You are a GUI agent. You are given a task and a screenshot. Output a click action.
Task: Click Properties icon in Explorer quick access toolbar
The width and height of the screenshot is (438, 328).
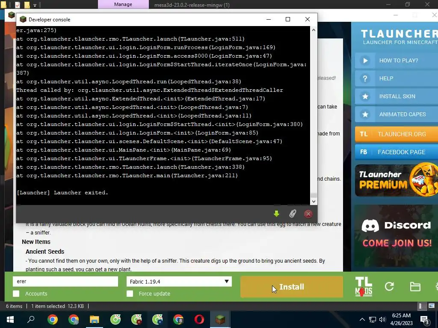coord(17,5)
